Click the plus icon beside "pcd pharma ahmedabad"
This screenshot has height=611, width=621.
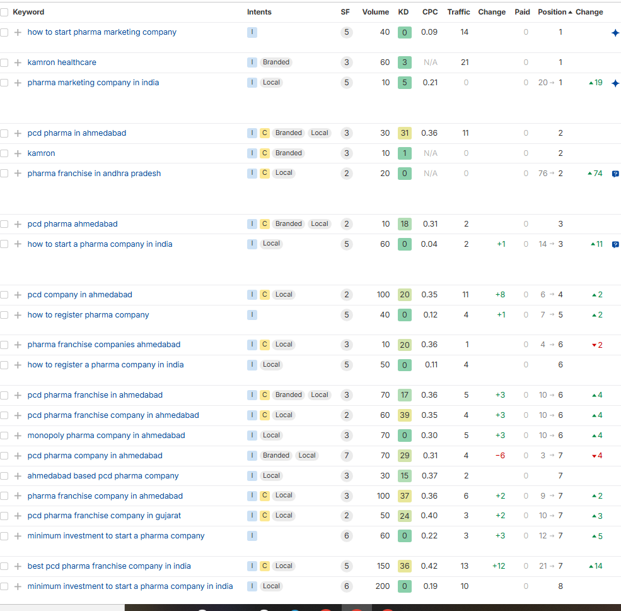click(x=18, y=224)
